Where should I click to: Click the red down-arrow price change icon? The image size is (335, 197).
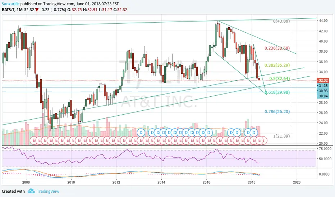coord(37,10)
